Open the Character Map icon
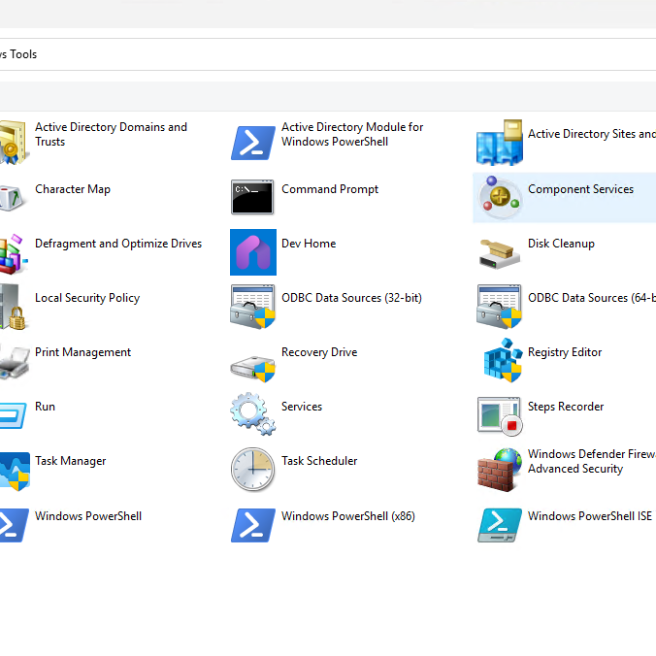Screen dimensions: 656x656 [x=14, y=198]
